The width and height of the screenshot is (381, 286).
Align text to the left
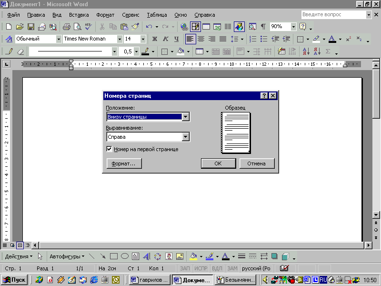[x=190, y=39]
